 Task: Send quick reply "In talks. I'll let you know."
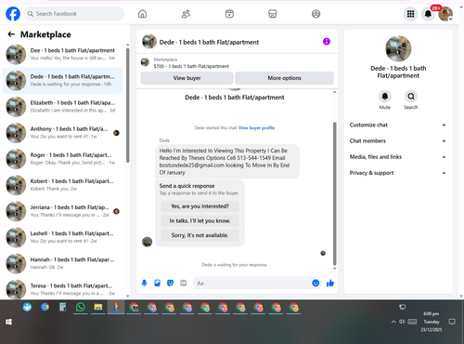[200, 220]
